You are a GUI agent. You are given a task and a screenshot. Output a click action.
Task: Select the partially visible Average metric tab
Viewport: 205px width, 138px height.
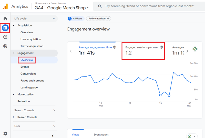(178, 50)
